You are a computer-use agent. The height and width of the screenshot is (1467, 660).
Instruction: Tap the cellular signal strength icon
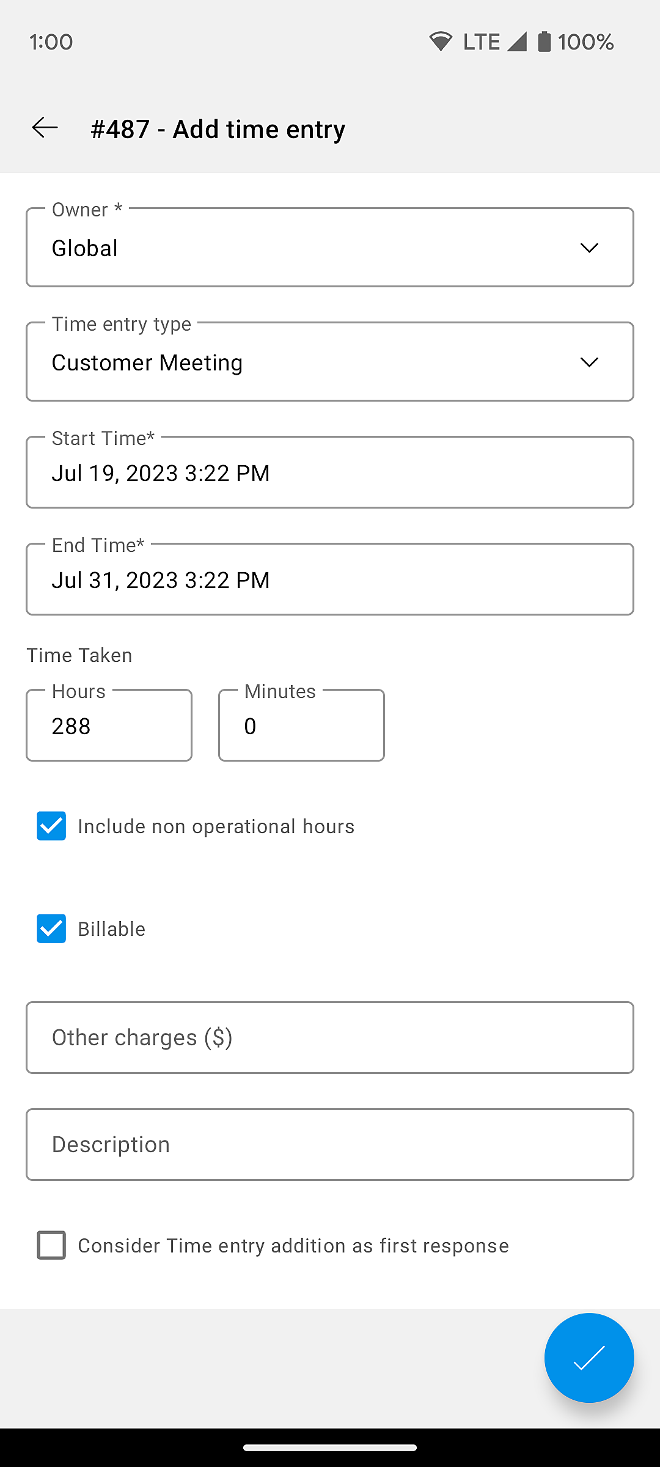pyautogui.click(x=516, y=42)
